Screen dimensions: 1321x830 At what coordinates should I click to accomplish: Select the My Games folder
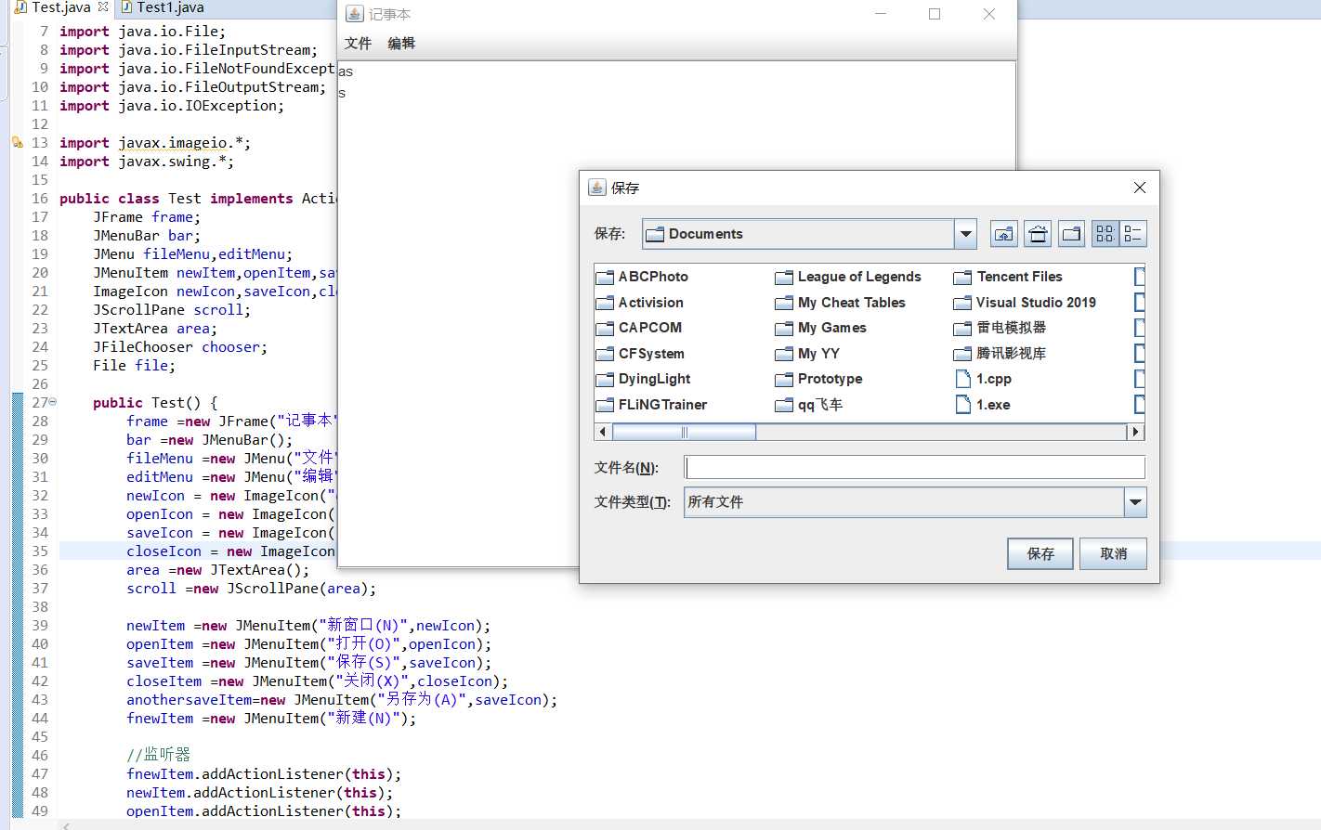[x=821, y=328]
